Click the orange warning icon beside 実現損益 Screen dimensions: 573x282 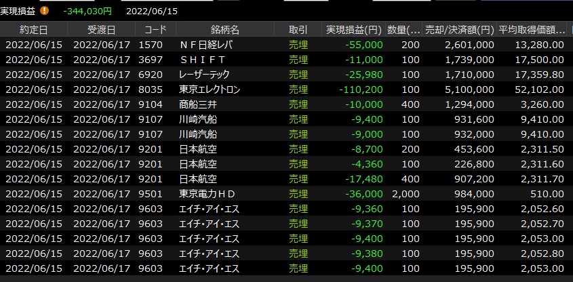pyautogui.click(x=45, y=11)
